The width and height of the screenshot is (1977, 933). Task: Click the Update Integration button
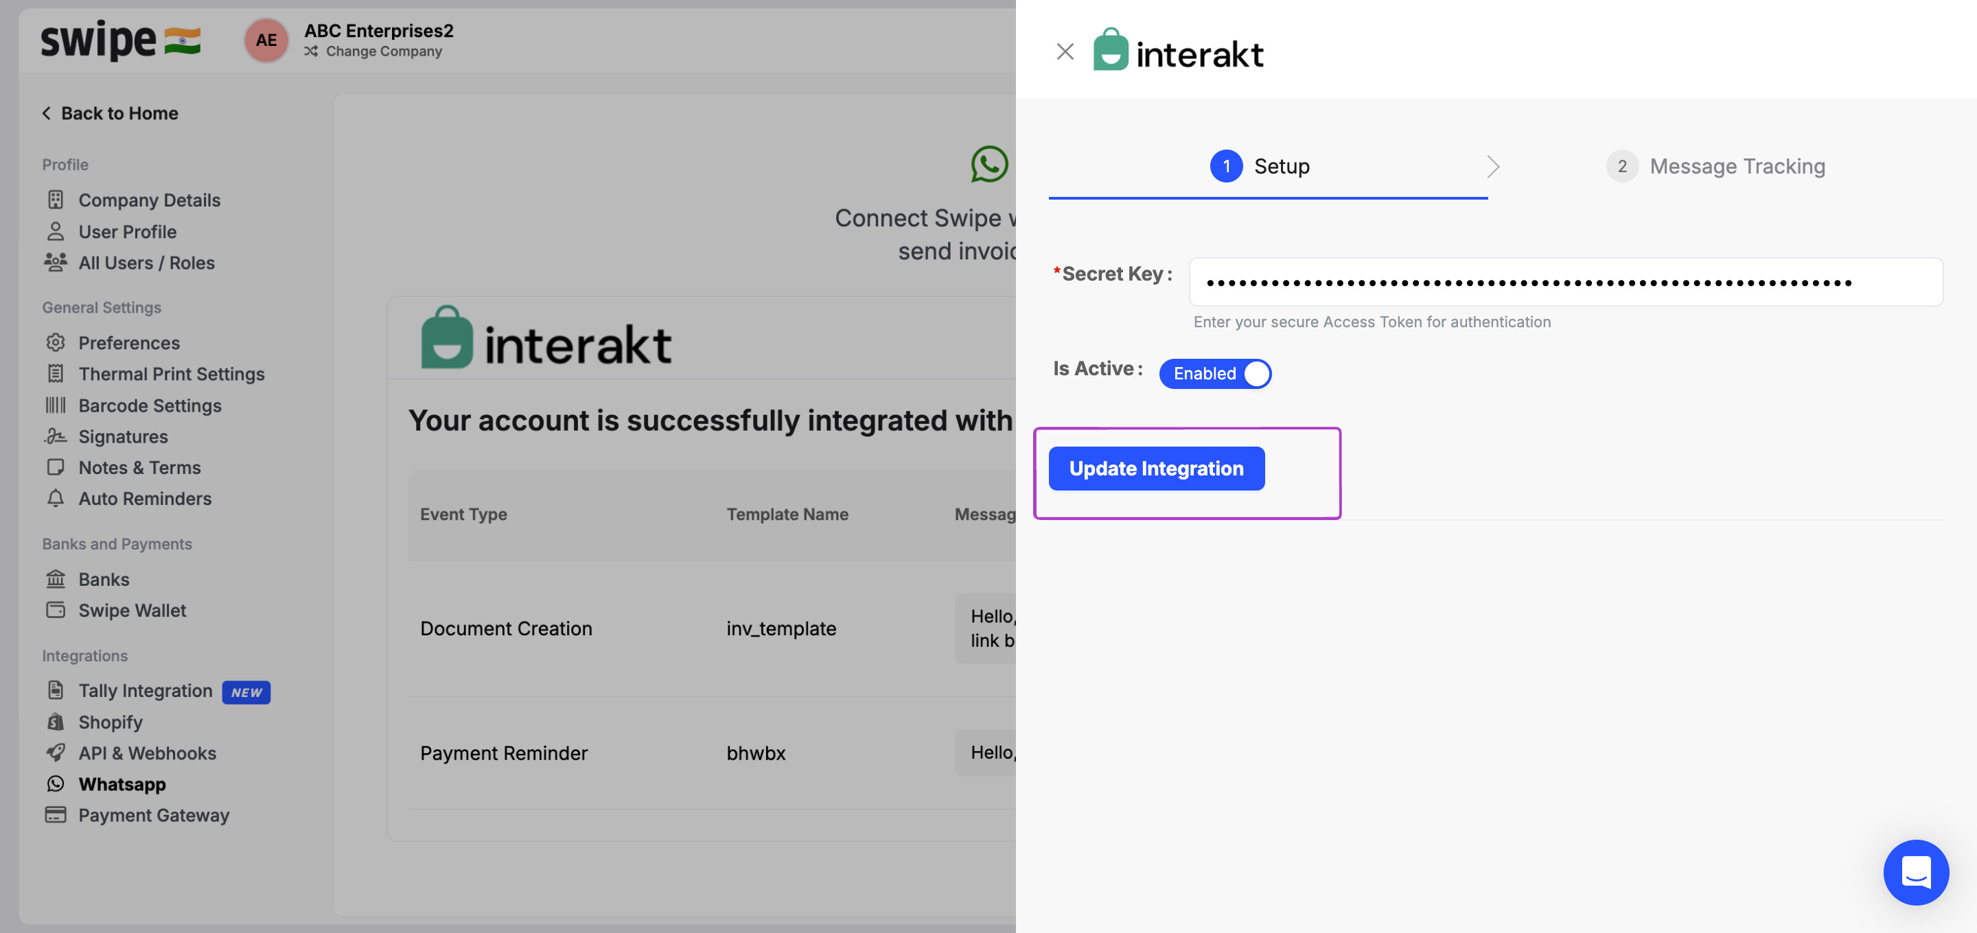coord(1156,469)
